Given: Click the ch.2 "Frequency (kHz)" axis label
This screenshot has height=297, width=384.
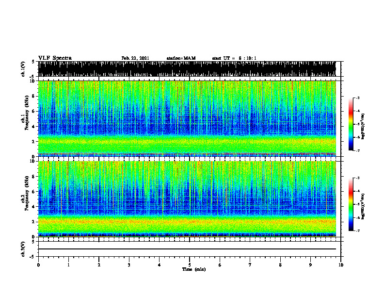Looking at the screenshot, I should 27,193.
